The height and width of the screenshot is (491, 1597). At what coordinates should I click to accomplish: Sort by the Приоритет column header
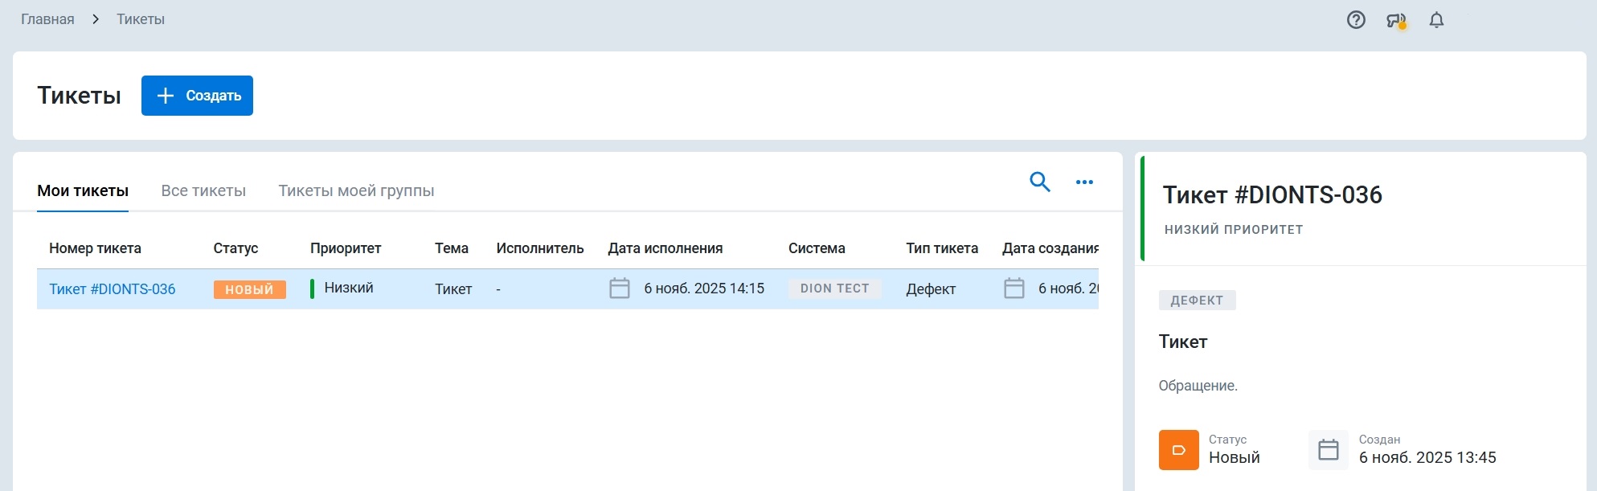click(x=346, y=248)
